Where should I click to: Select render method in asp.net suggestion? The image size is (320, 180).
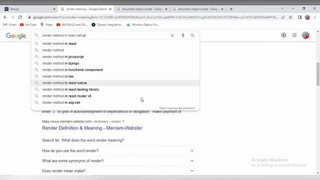[115, 102]
